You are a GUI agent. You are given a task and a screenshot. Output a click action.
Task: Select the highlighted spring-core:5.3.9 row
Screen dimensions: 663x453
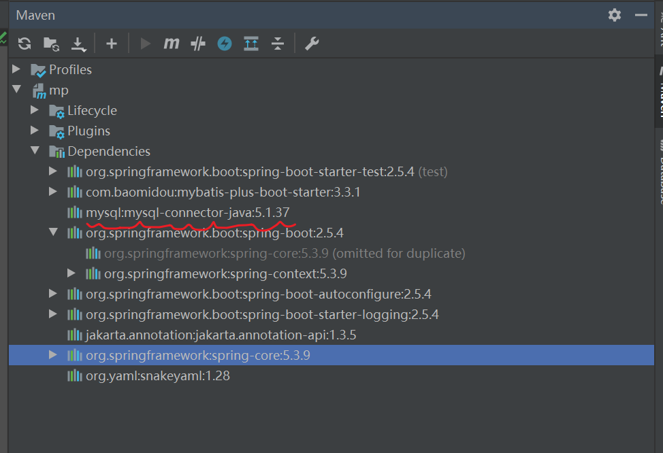(x=331, y=355)
